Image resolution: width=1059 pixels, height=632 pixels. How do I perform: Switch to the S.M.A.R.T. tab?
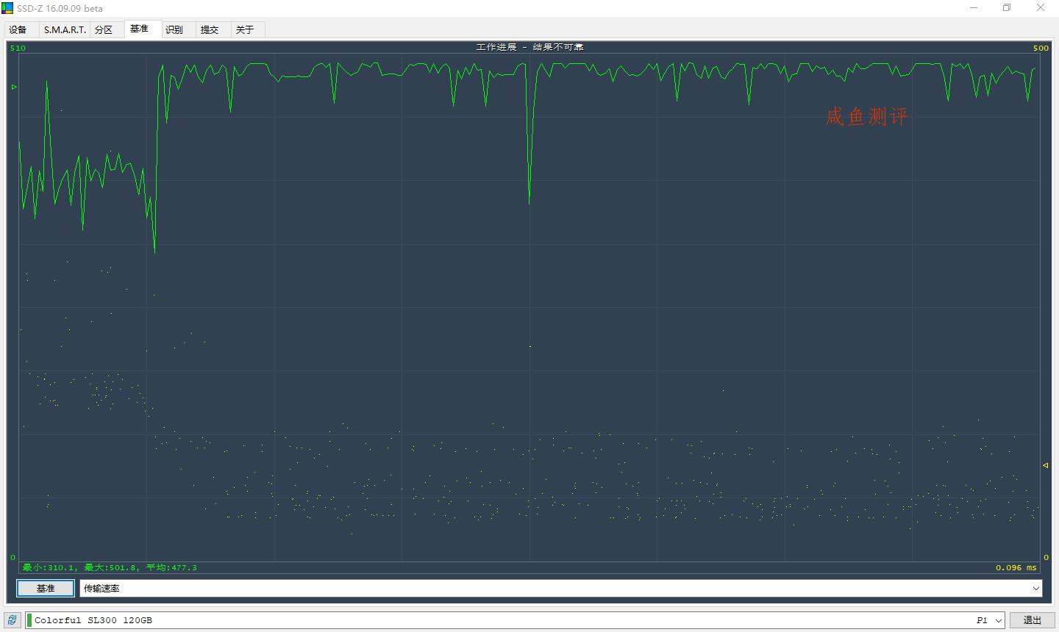point(65,30)
